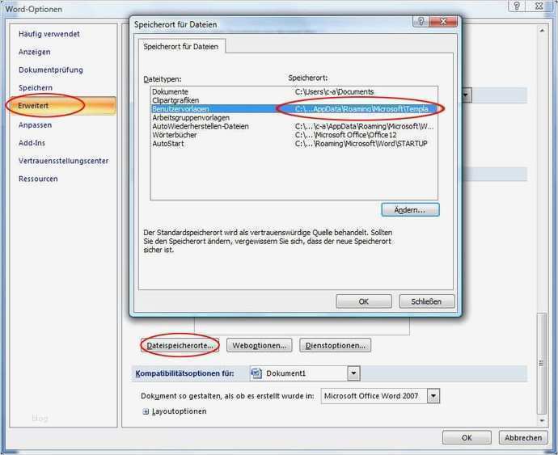Open Anpassen options category
558x455 pixels.
coord(35,125)
